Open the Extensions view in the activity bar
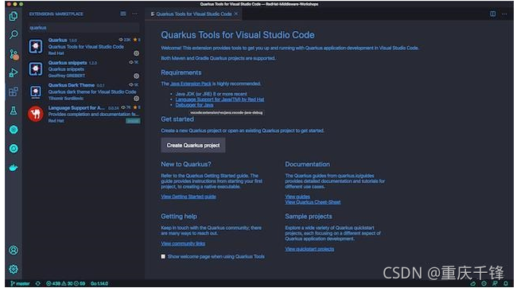This screenshot has height=288, width=517. coord(14,91)
